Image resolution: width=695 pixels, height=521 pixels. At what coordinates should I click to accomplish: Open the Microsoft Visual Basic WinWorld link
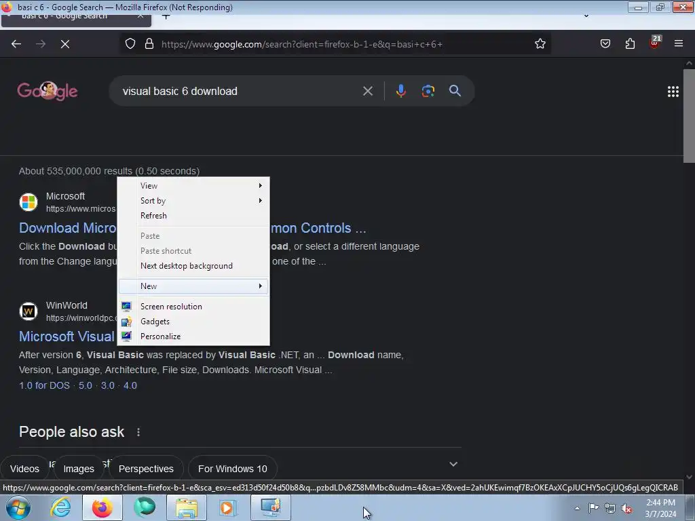[67, 336]
